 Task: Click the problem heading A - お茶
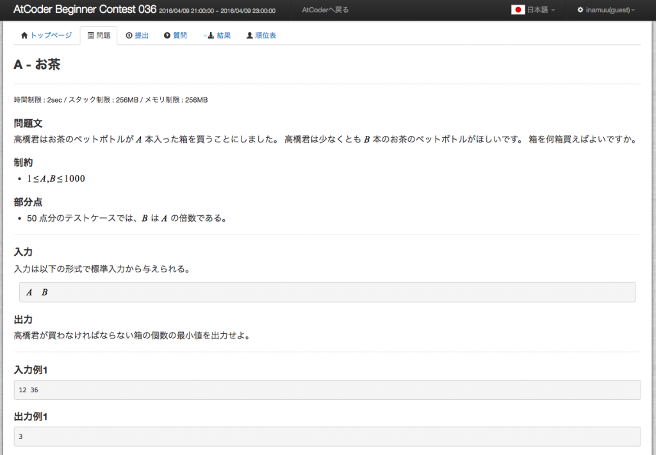tap(37, 65)
